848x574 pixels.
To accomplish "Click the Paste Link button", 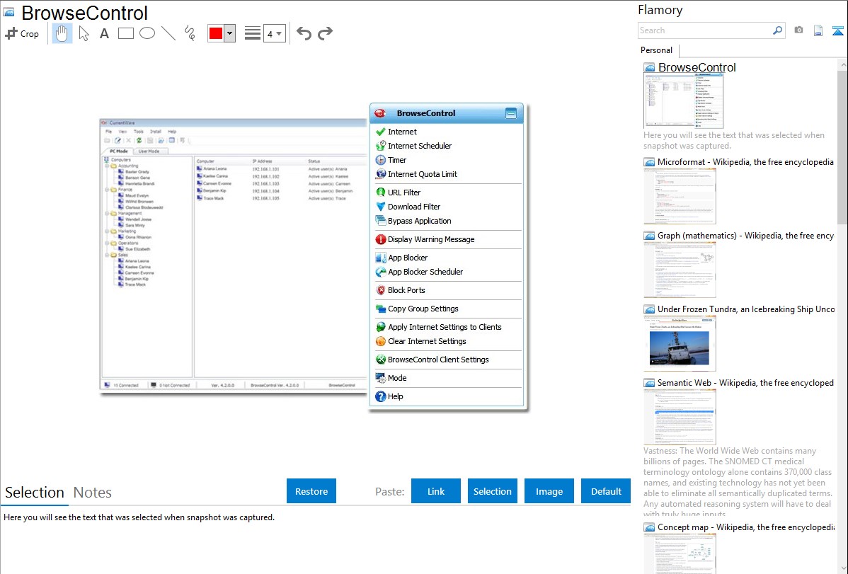I will click(x=436, y=491).
